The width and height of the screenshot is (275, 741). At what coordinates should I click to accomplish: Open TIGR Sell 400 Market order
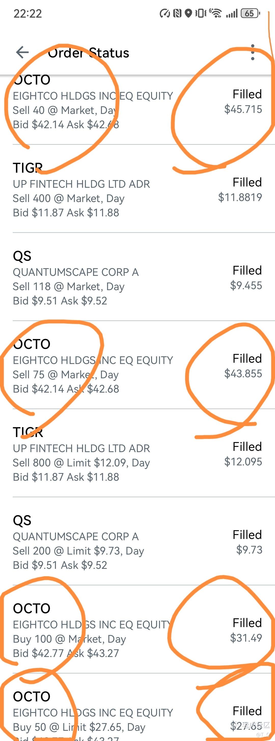[137, 189]
